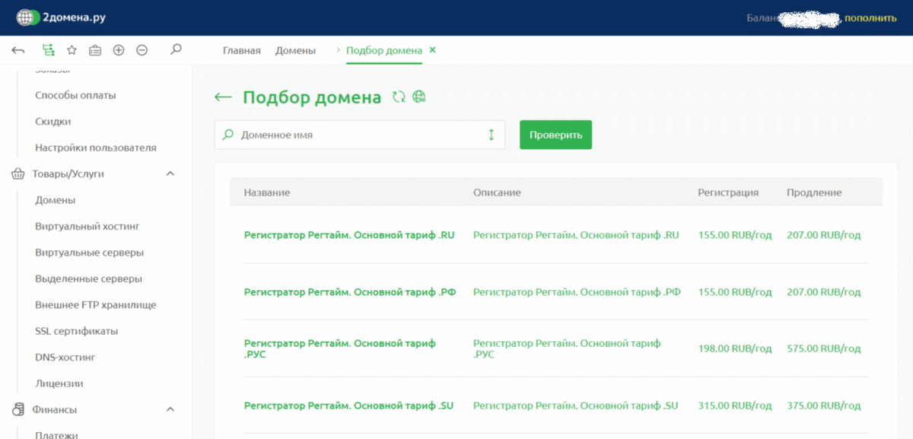Open Настройки пользователя in the sidebar

coord(96,148)
